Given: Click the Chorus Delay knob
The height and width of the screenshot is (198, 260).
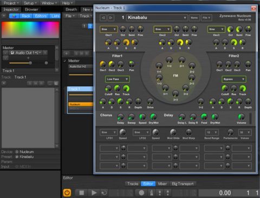Looking at the screenshot, I should pyautogui.click(x=121, y=117).
